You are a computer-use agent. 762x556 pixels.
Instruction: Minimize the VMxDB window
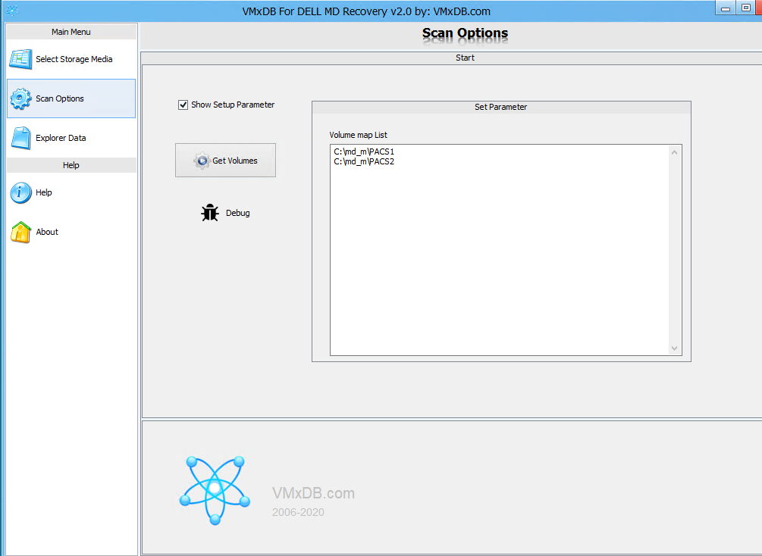pos(726,8)
